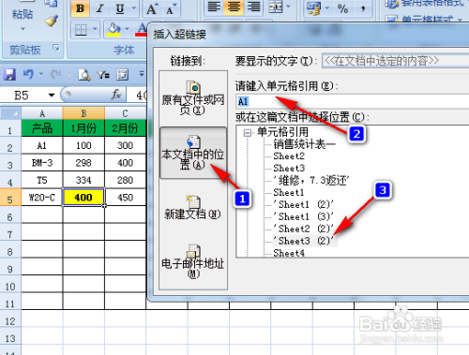Image resolution: width=469 pixels, height=355 pixels.
Task: Select cell with W20-C
Action: 42,198
